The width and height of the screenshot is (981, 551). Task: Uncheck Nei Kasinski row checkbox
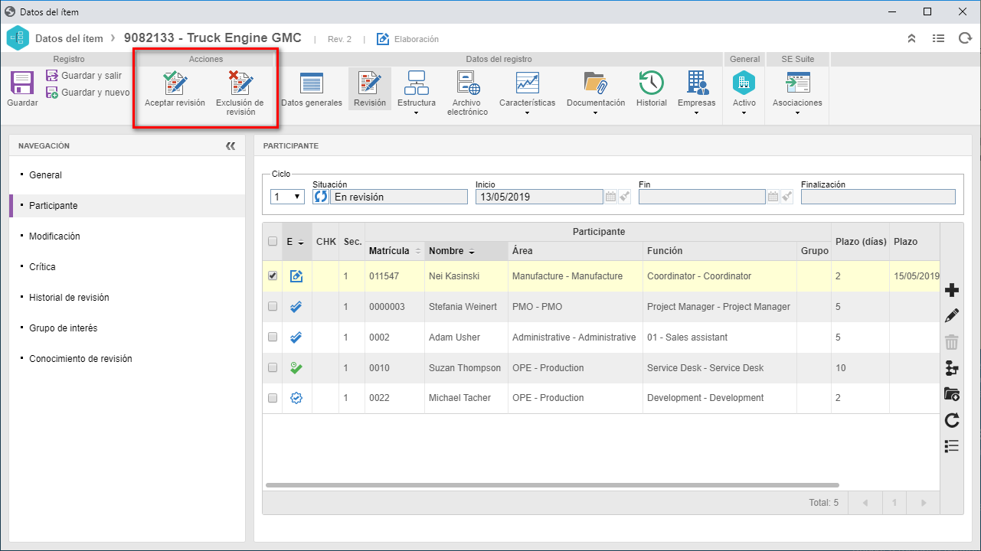[x=273, y=276]
